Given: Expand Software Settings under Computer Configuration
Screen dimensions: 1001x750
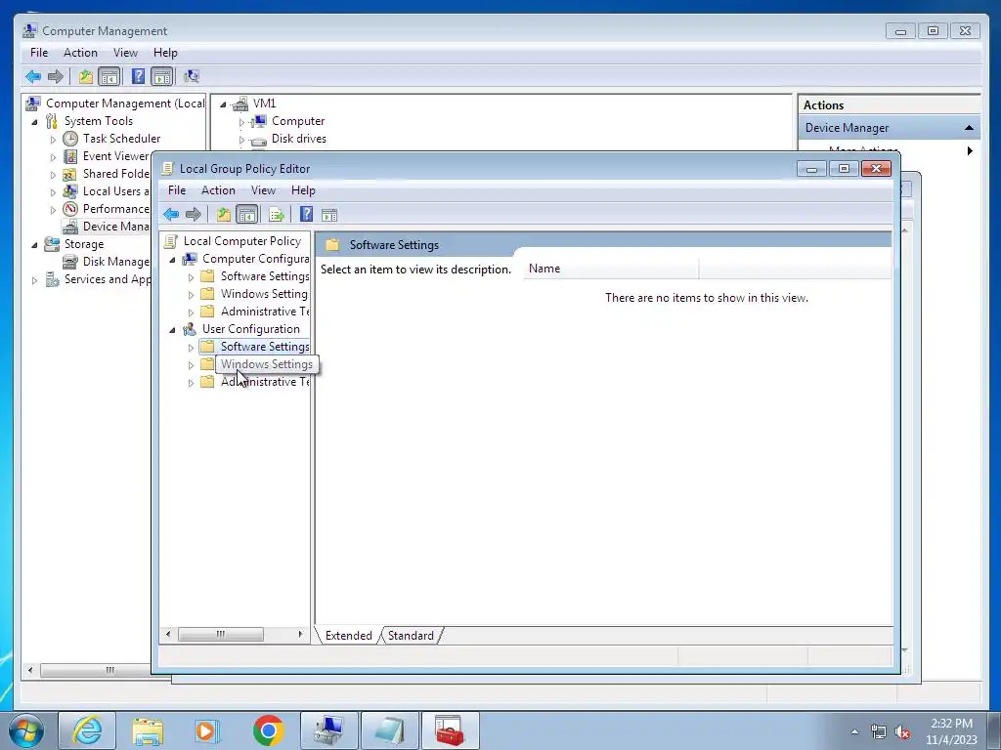Looking at the screenshot, I should (191, 277).
